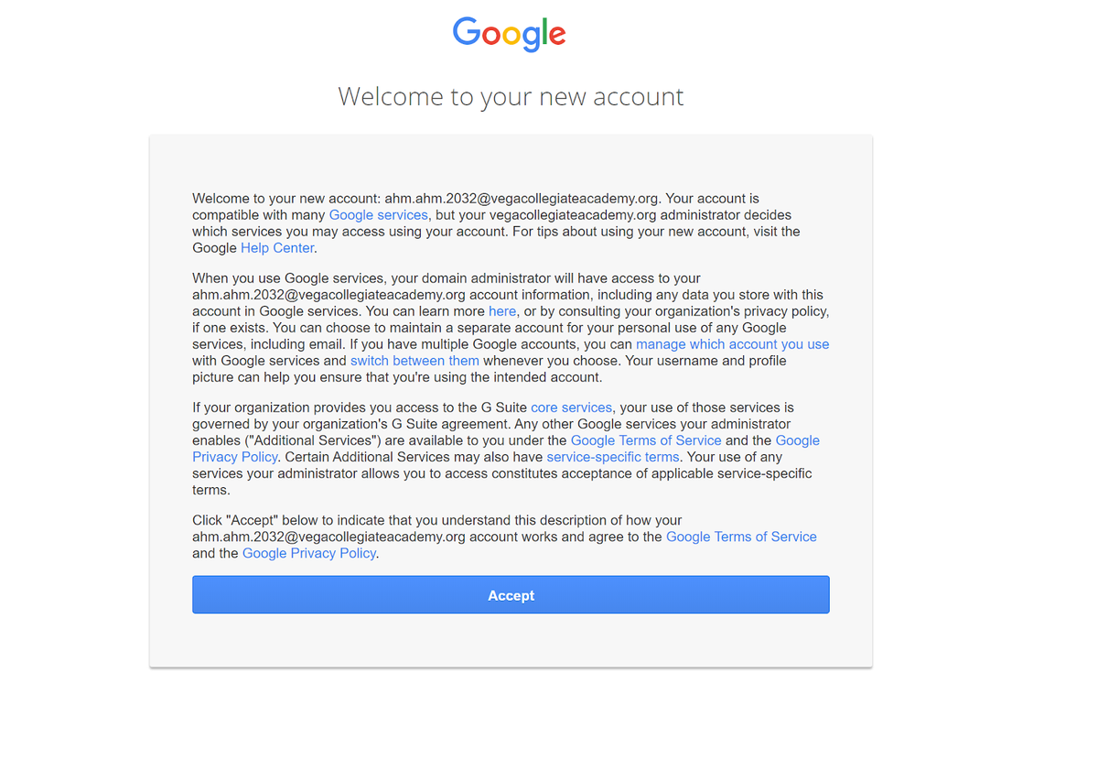The height and width of the screenshot is (760, 1098).
Task: Open the 'switch between them' link
Action: 414,361
